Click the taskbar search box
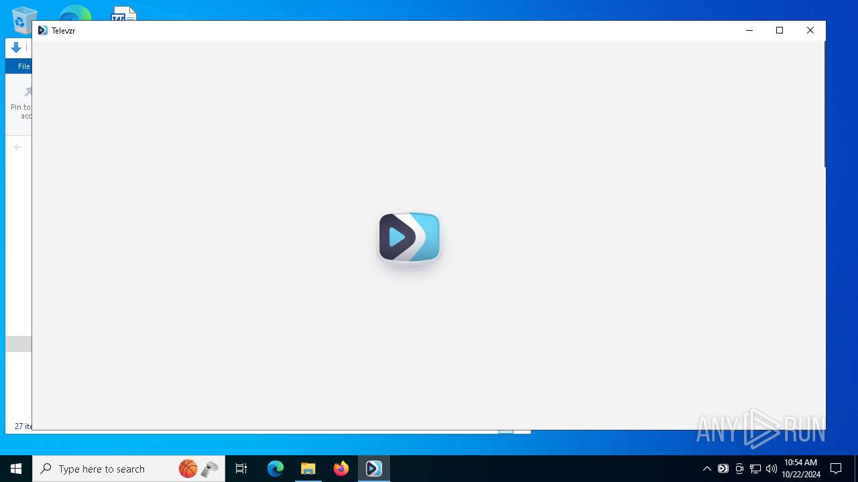This screenshot has height=482, width=858. pos(127,469)
